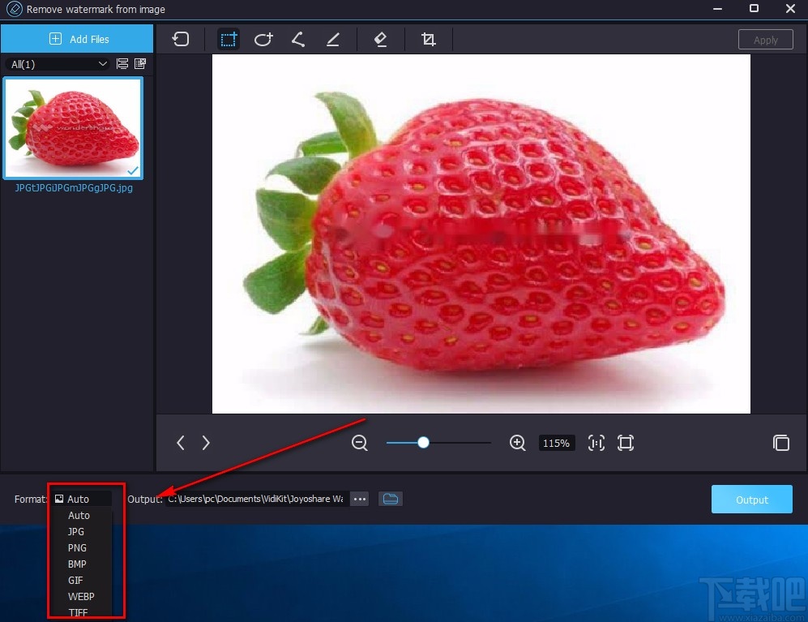Toggle the before/after compare view icon
Viewport: 808px width, 622px height.
coord(780,443)
